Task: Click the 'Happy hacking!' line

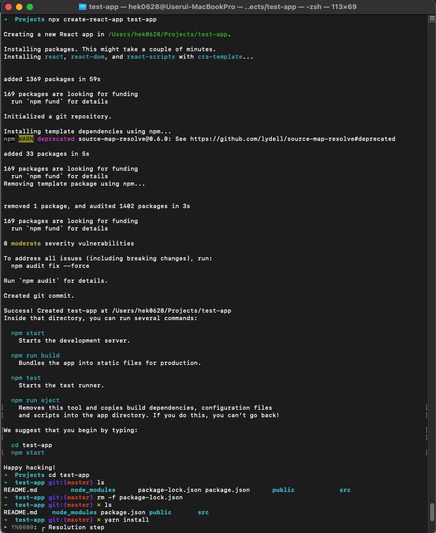Action: pyautogui.click(x=29, y=468)
